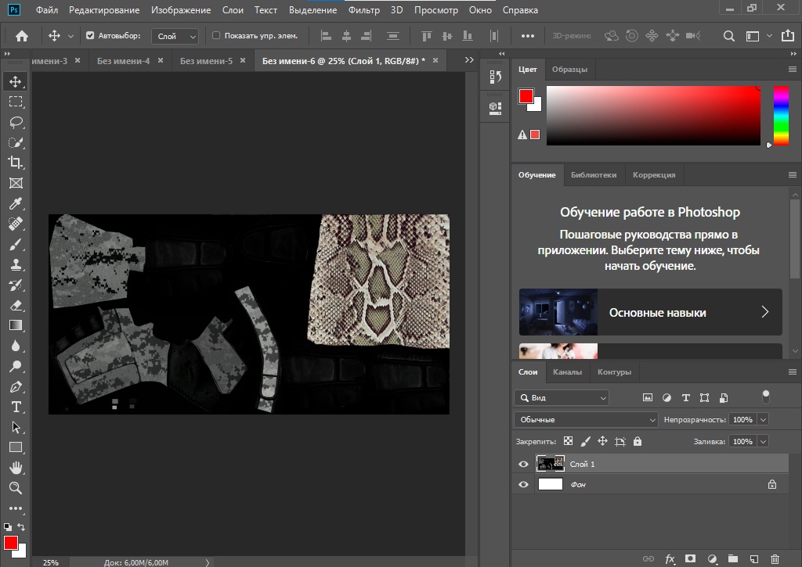Select the Hand tool
Viewport: 802px width, 567px height.
16,468
